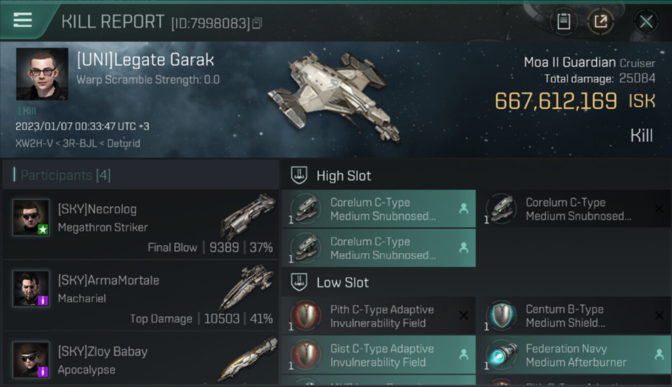This screenshot has height=387, width=672.
Task: Open the hamburger menu
Action: click(23, 20)
